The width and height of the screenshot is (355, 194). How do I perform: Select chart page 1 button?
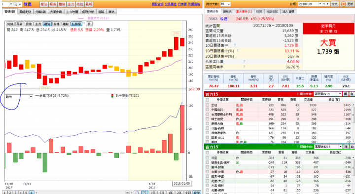4,193
